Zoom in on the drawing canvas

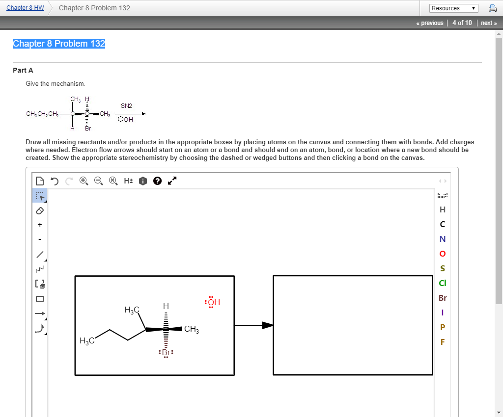[x=84, y=181]
